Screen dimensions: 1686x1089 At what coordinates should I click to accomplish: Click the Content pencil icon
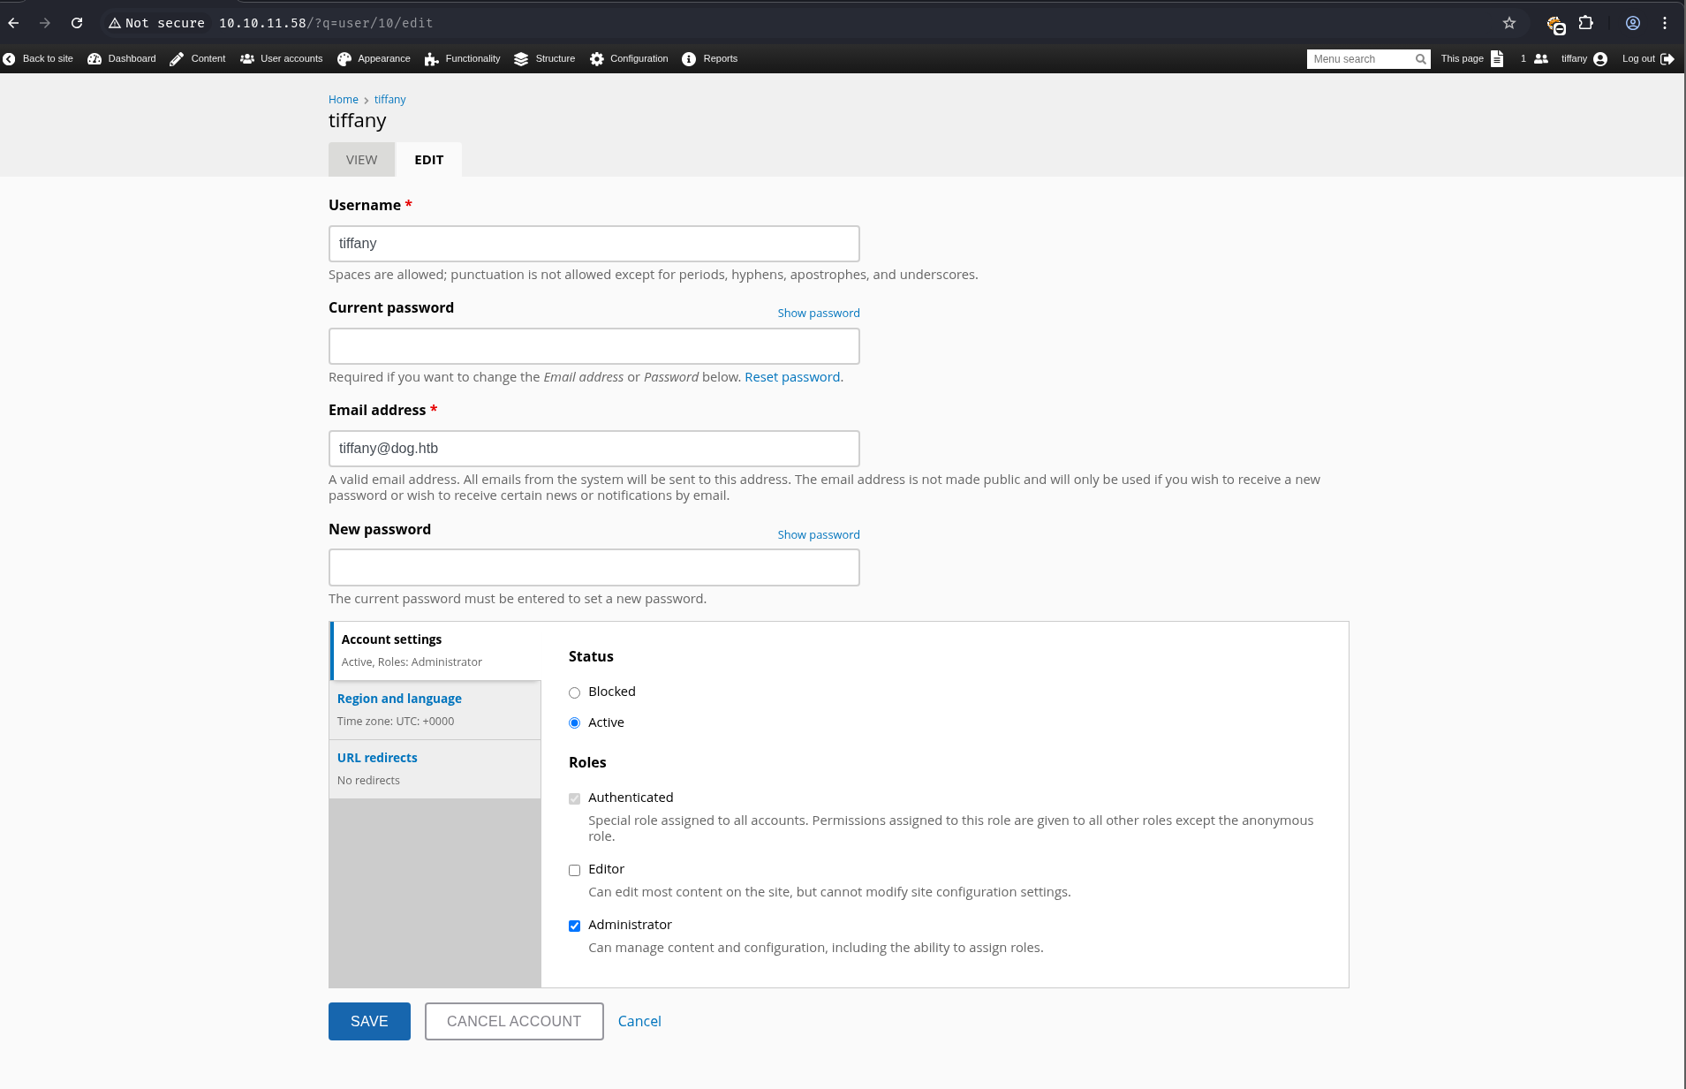click(x=177, y=59)
